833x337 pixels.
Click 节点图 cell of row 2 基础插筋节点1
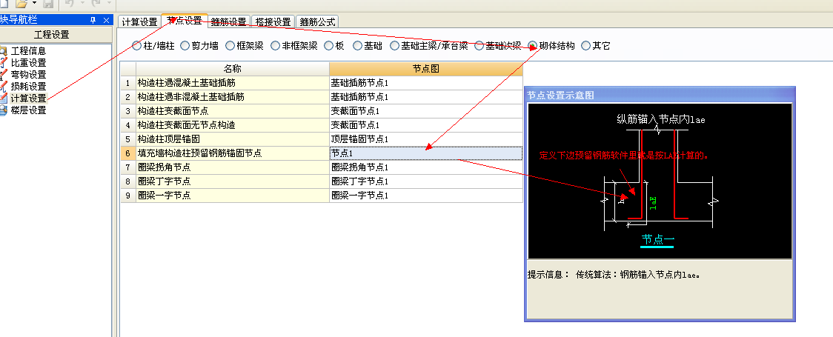426,97
